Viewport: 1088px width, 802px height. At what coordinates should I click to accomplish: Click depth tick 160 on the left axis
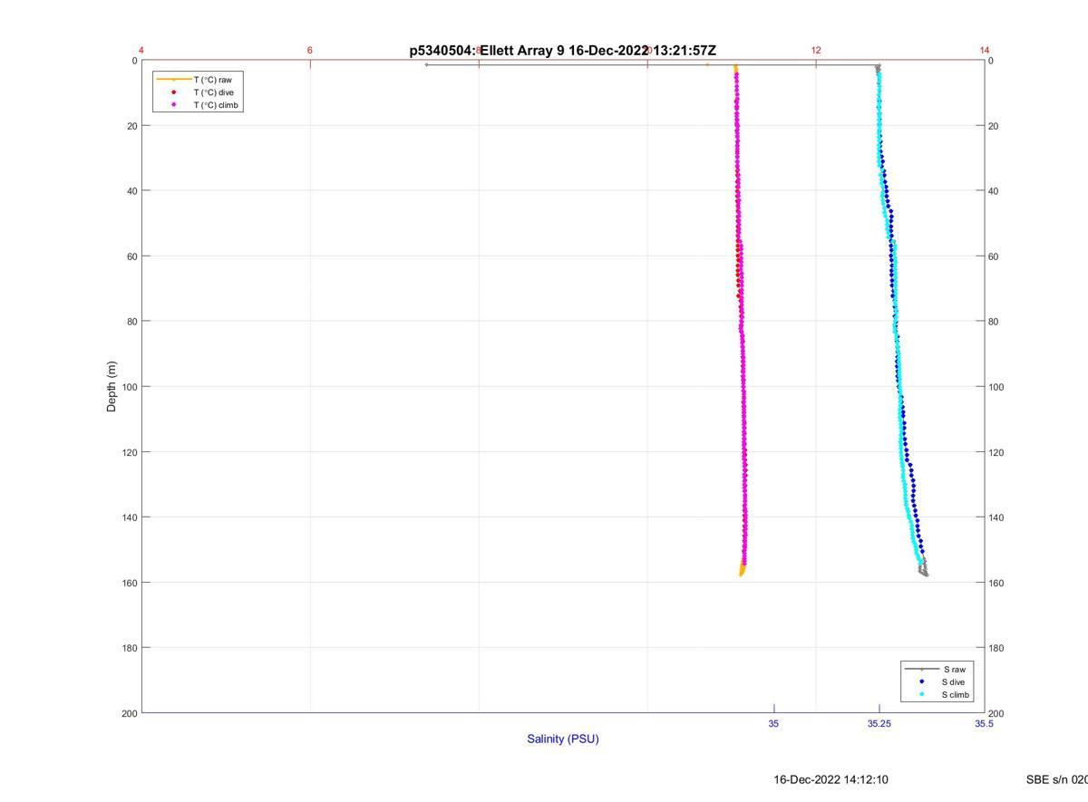pos(131,583)
